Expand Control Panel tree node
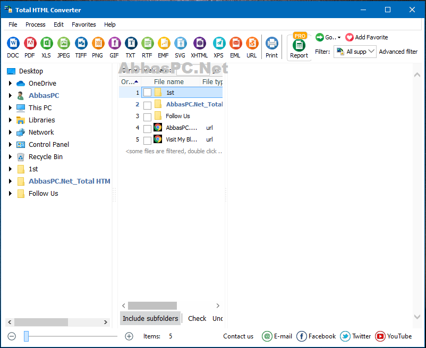 coord(10,145)
